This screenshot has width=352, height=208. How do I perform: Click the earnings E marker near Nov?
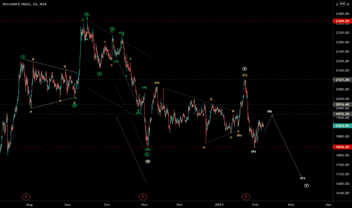click(x=143, y=197)
